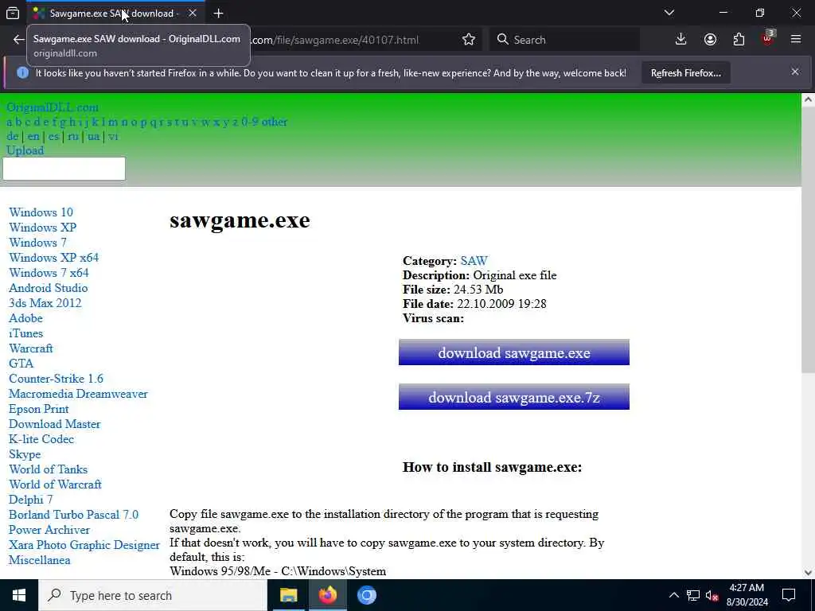Image resolution: width=815 pixels, height=611 pixels.
Task: Open the Firefox hamburger application menu
Action: click(796, 40)
